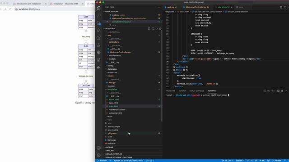The width and height of the screenshot is (289, 162).
Task: Open .env-example in the file tree
Action: tap(114, 126)
